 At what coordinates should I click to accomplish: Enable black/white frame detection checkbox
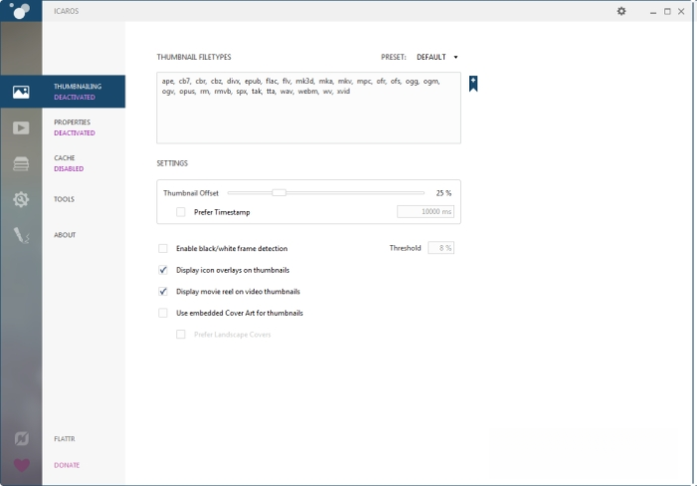click(162, 248)
